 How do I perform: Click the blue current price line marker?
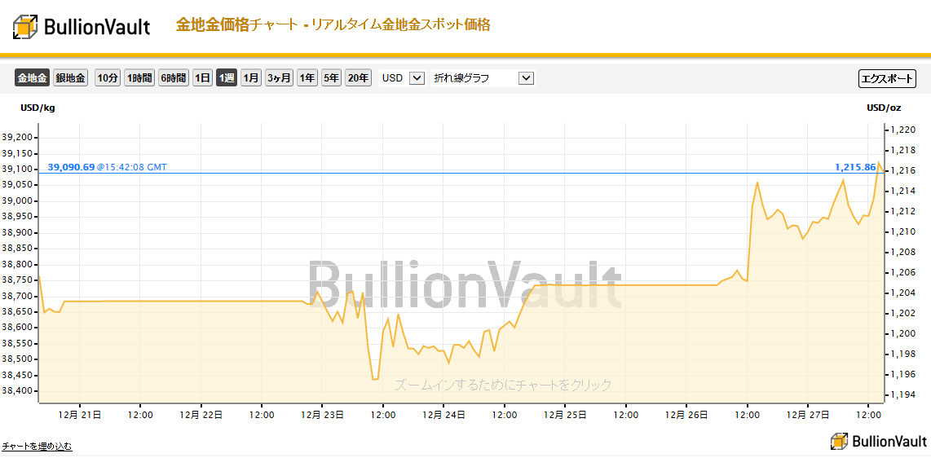click(x=461, y=173)
